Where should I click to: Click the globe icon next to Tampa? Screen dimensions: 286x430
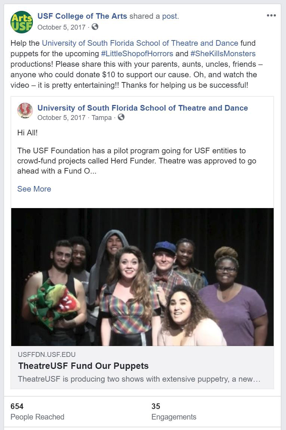click(121, 117)
